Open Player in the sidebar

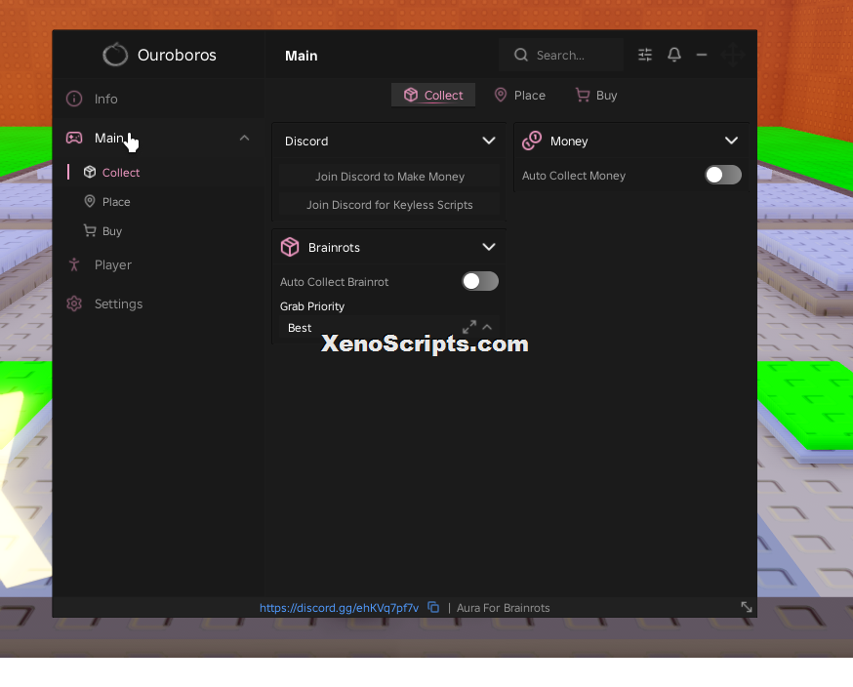click(x=161, y=264)
